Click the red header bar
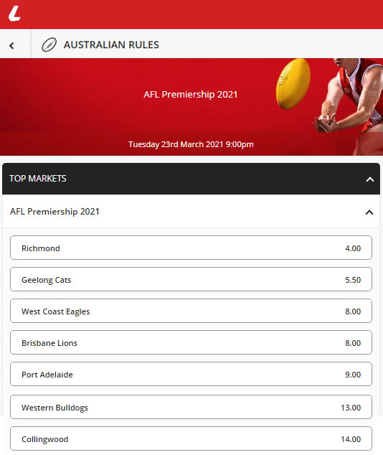383x455 pixels. point(191,14)
